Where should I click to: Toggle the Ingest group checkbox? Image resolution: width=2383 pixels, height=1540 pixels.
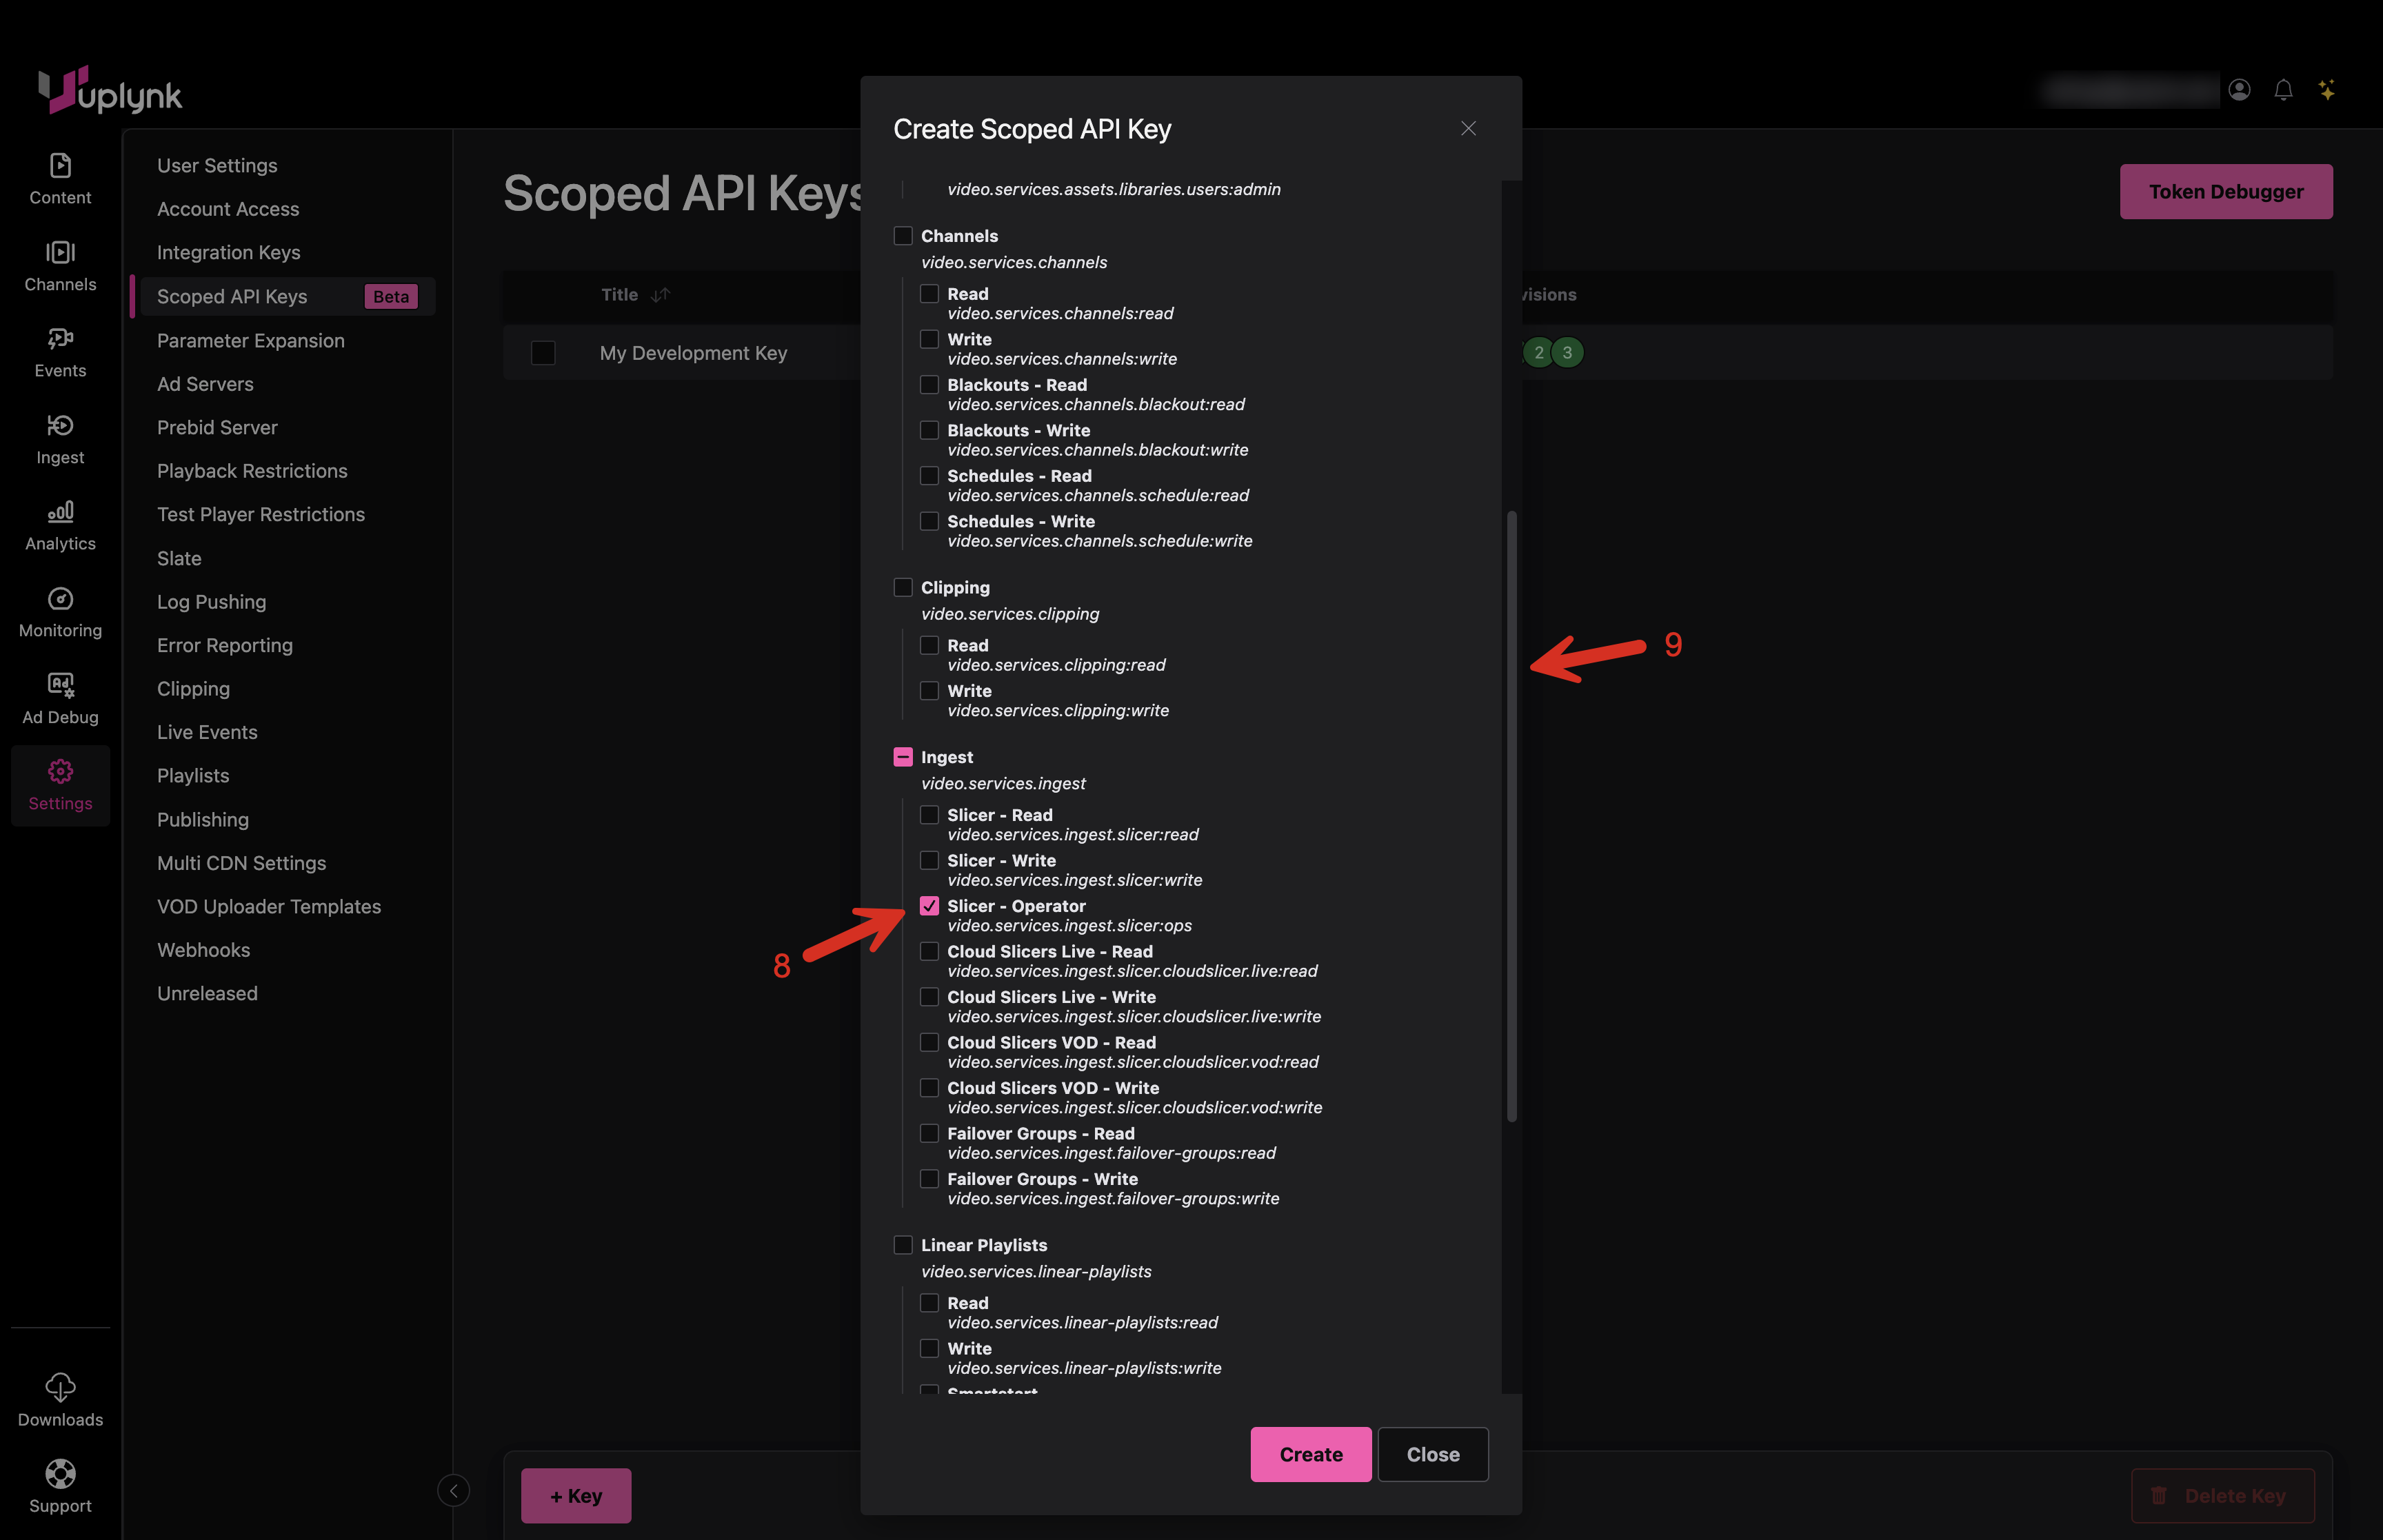tap(902, 757)
